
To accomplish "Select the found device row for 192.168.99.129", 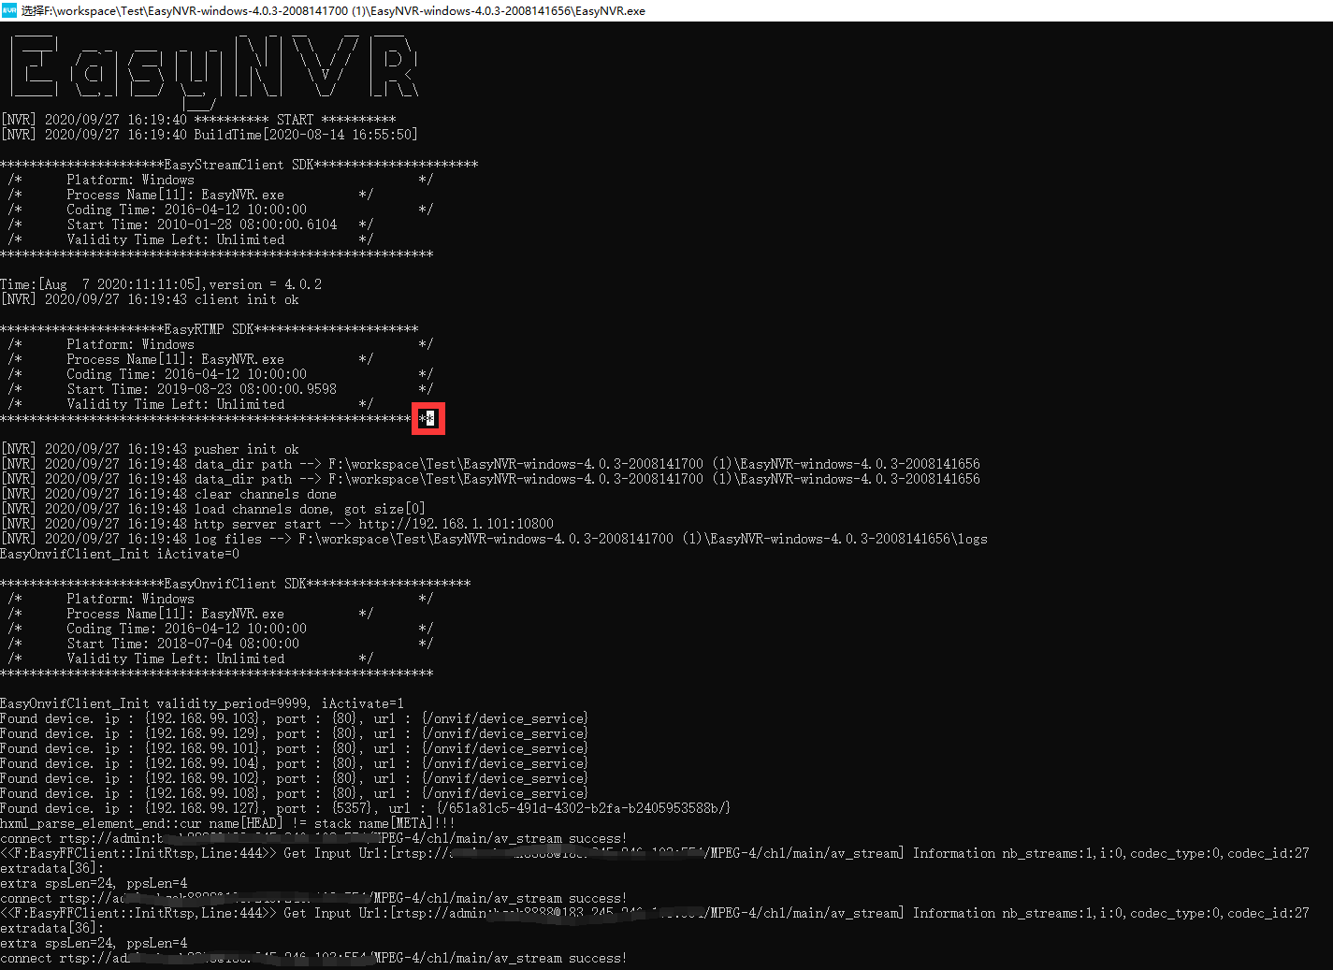I will (x=294, y=733).
